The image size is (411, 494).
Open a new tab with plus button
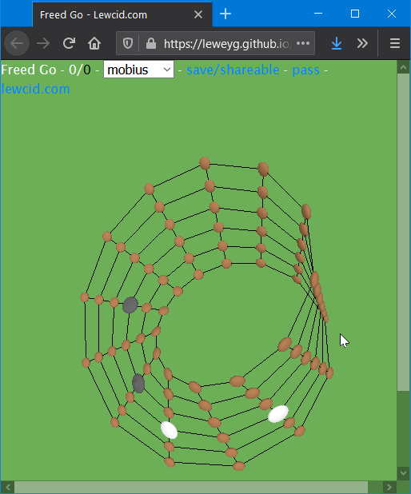pyautogui.click(x=225, y=14)
